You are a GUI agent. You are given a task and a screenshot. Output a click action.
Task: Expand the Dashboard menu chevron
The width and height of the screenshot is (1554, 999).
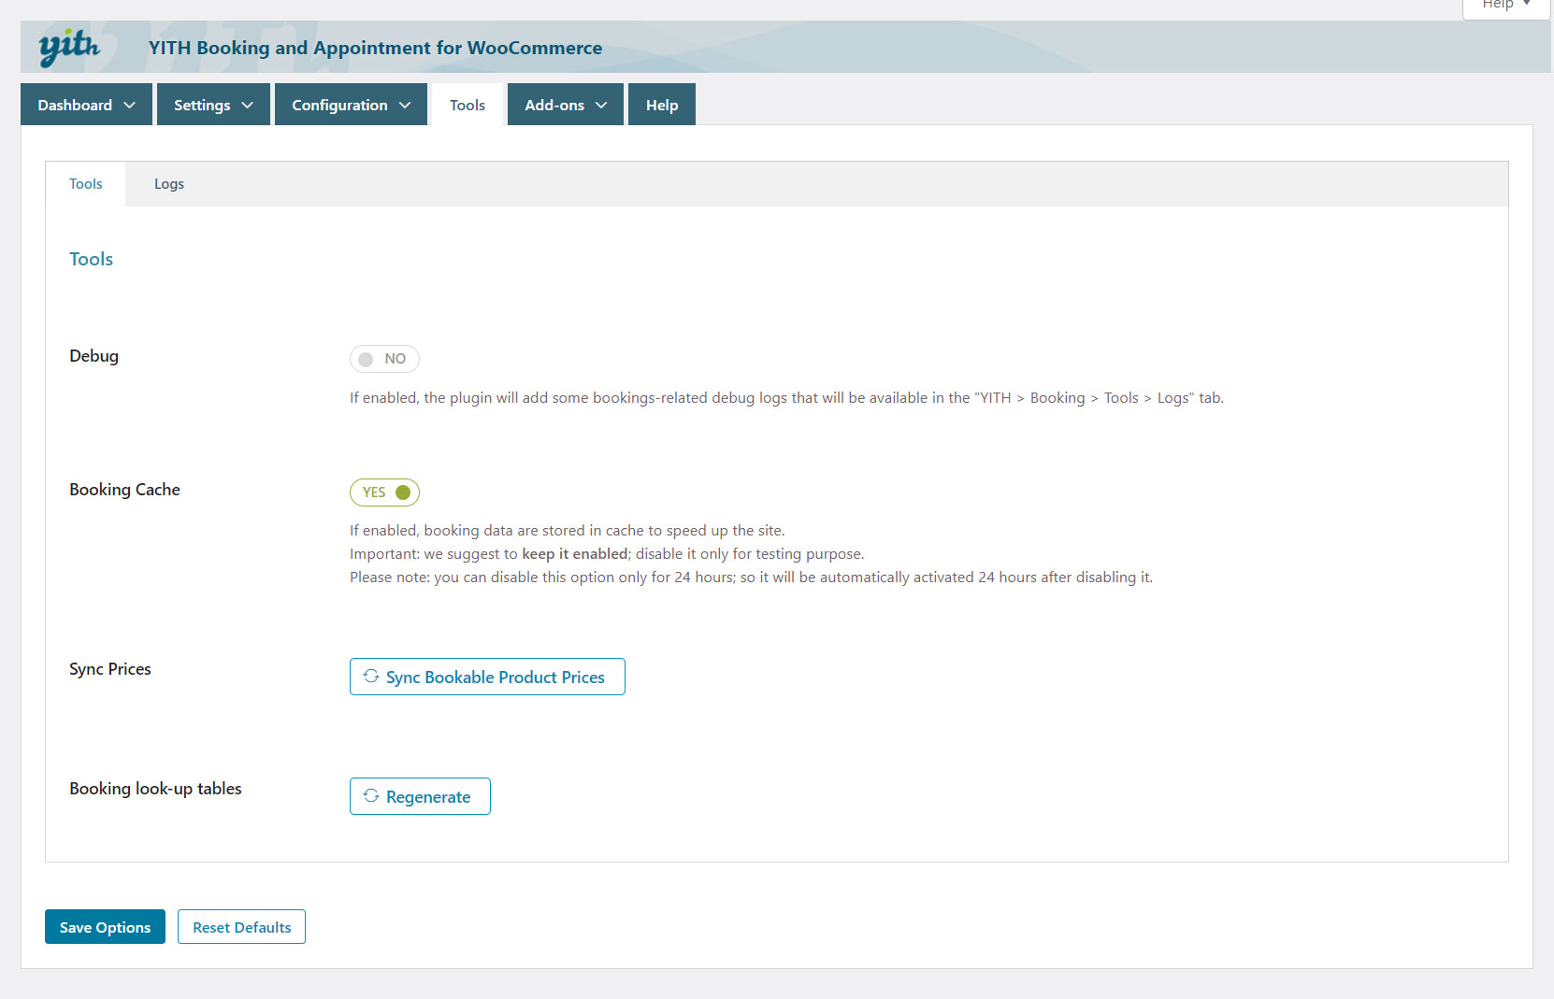coord(130,106)
